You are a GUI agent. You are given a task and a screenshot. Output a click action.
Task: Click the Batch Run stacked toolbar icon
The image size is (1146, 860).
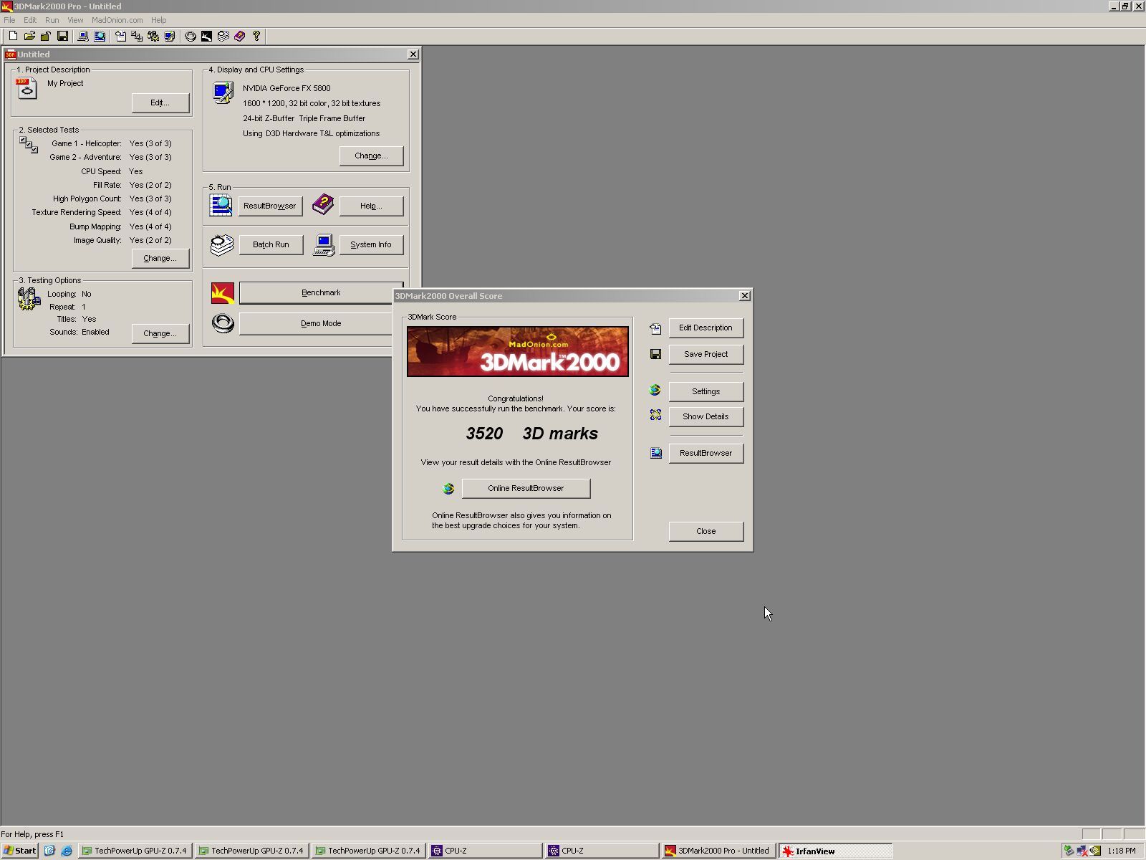223,36
